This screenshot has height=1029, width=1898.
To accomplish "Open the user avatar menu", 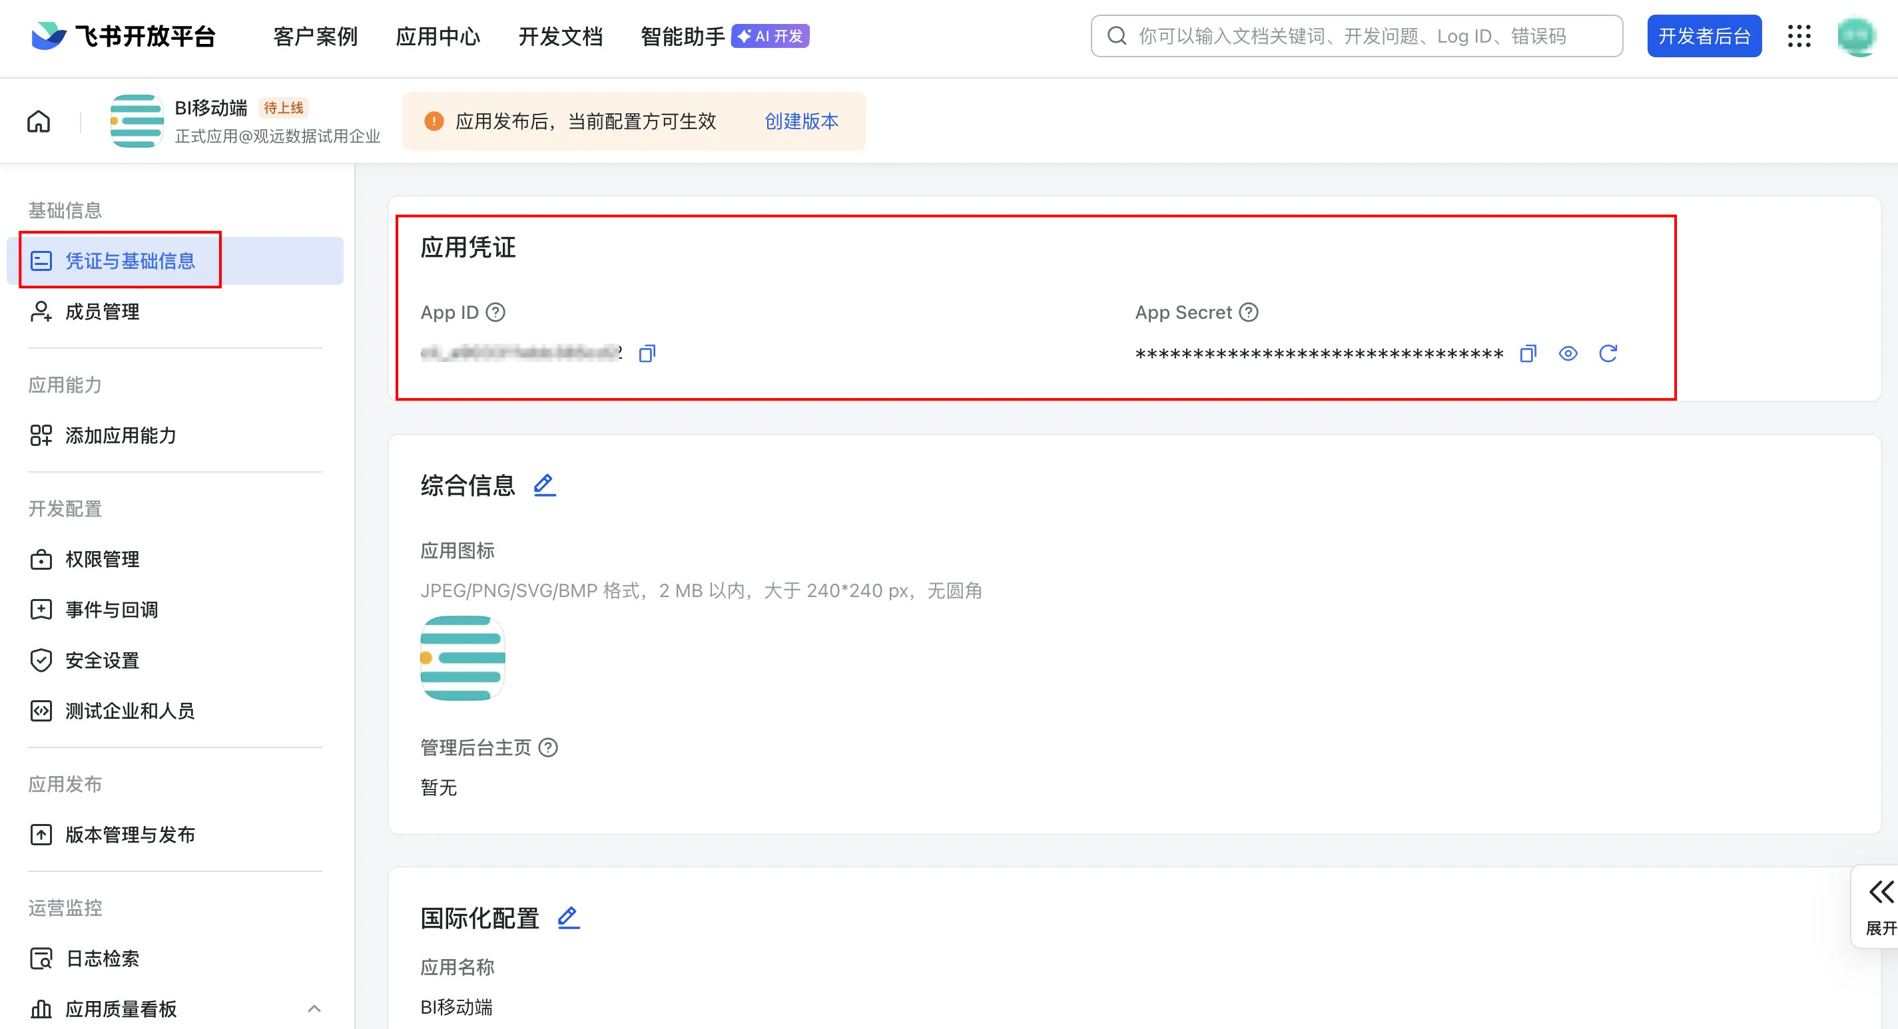I will (x=1856, y=36).
